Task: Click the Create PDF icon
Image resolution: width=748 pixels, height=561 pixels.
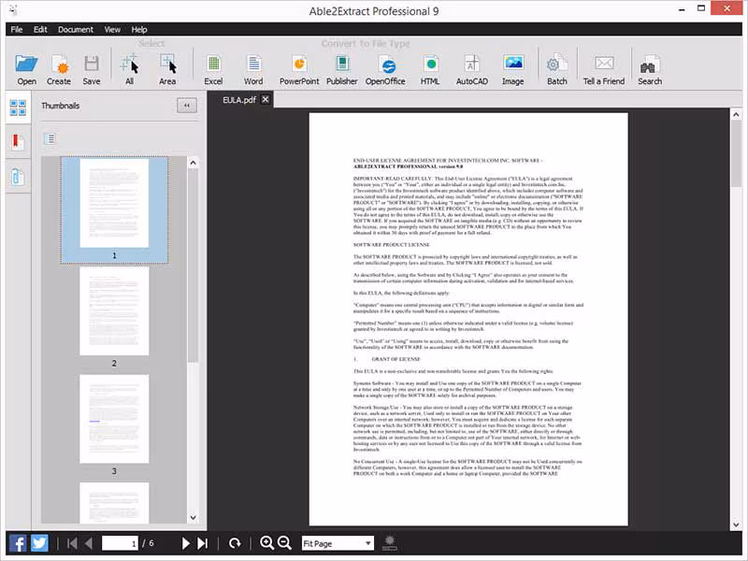Action: 59,69
